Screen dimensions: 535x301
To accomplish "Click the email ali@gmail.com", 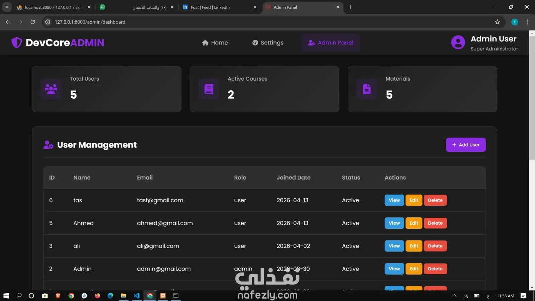I will coord(158,246).
